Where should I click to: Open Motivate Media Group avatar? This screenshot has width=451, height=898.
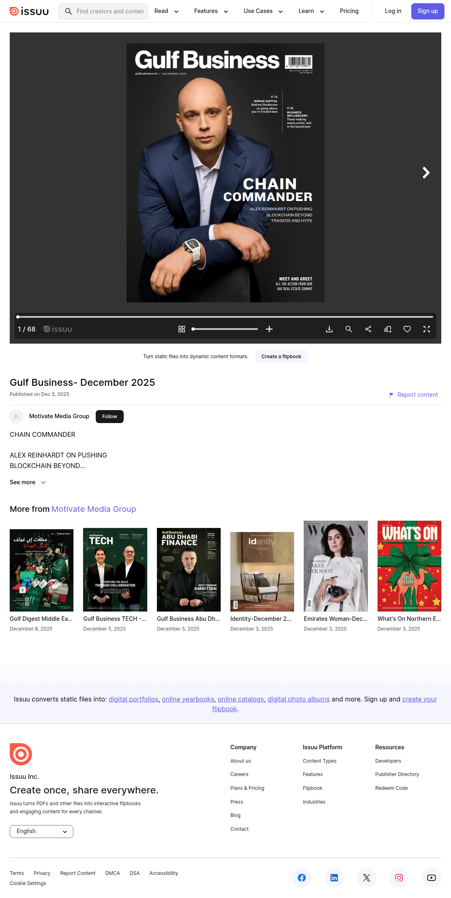coord(16,417)
